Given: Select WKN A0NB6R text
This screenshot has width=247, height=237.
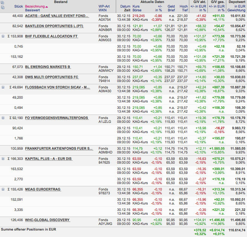Looking at the screenshot, I should click(x=105, y=30).
